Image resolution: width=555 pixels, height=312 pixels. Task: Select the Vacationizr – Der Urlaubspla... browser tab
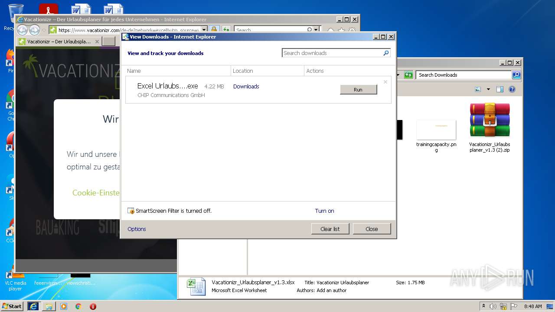tap(59, 42)
